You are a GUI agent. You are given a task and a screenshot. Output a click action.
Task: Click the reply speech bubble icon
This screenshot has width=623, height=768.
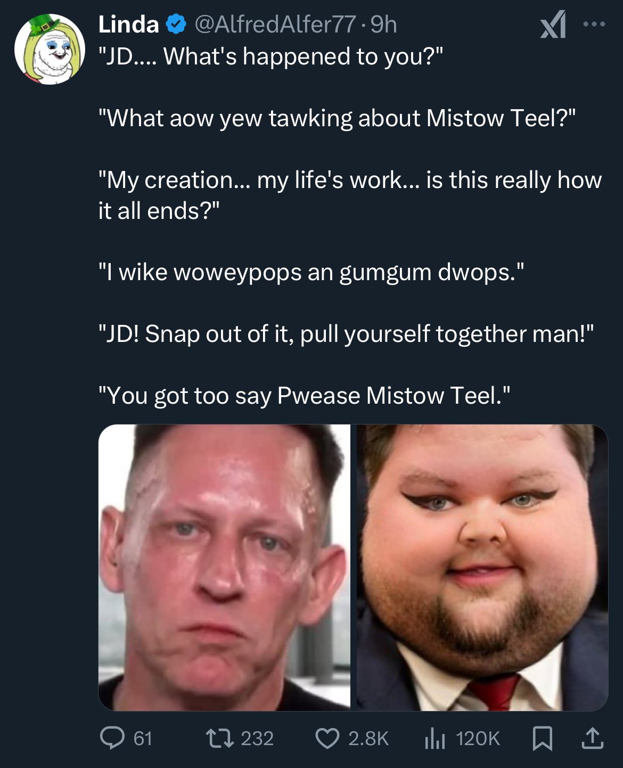[112, 738]
